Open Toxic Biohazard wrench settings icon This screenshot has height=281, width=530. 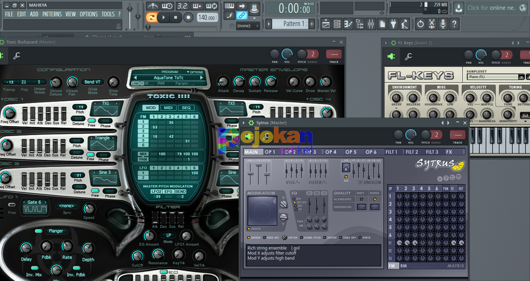[x=17, y=56]
